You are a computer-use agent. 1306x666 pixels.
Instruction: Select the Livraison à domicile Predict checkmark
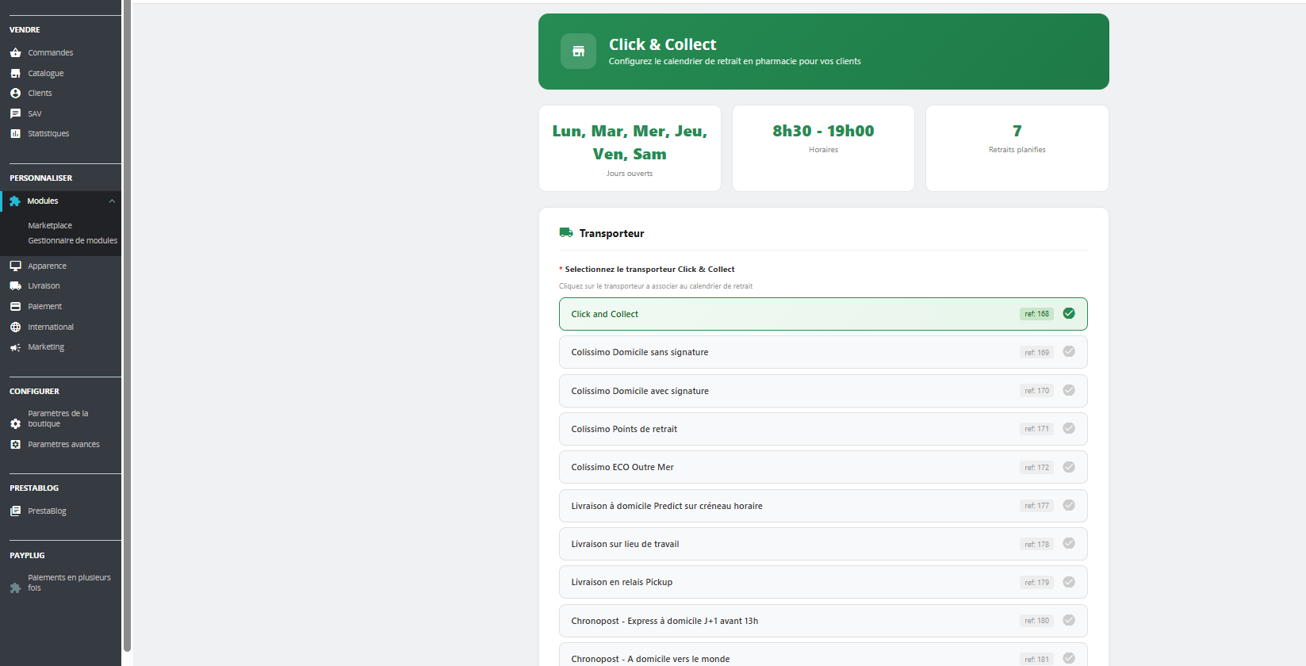coord(1069,505)
